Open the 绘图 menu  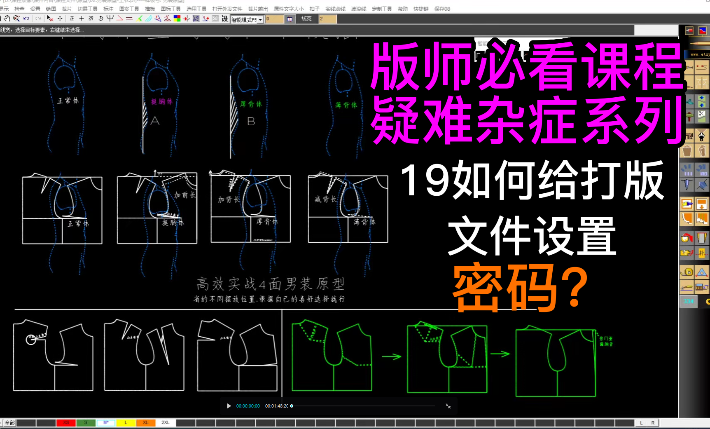(51, 9)
